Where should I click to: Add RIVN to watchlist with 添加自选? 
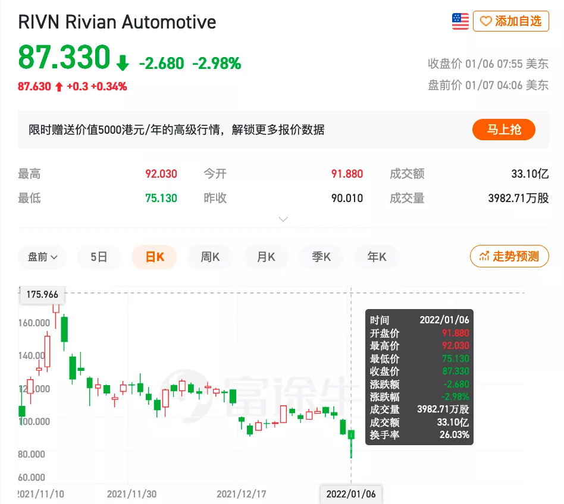[511, 21]
